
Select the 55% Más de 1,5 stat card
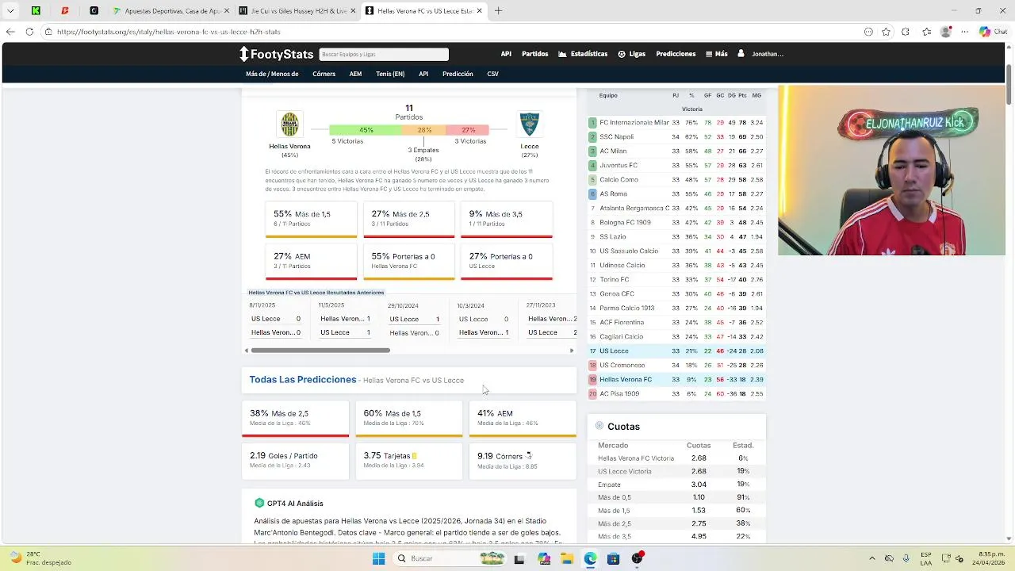point(311,220)
